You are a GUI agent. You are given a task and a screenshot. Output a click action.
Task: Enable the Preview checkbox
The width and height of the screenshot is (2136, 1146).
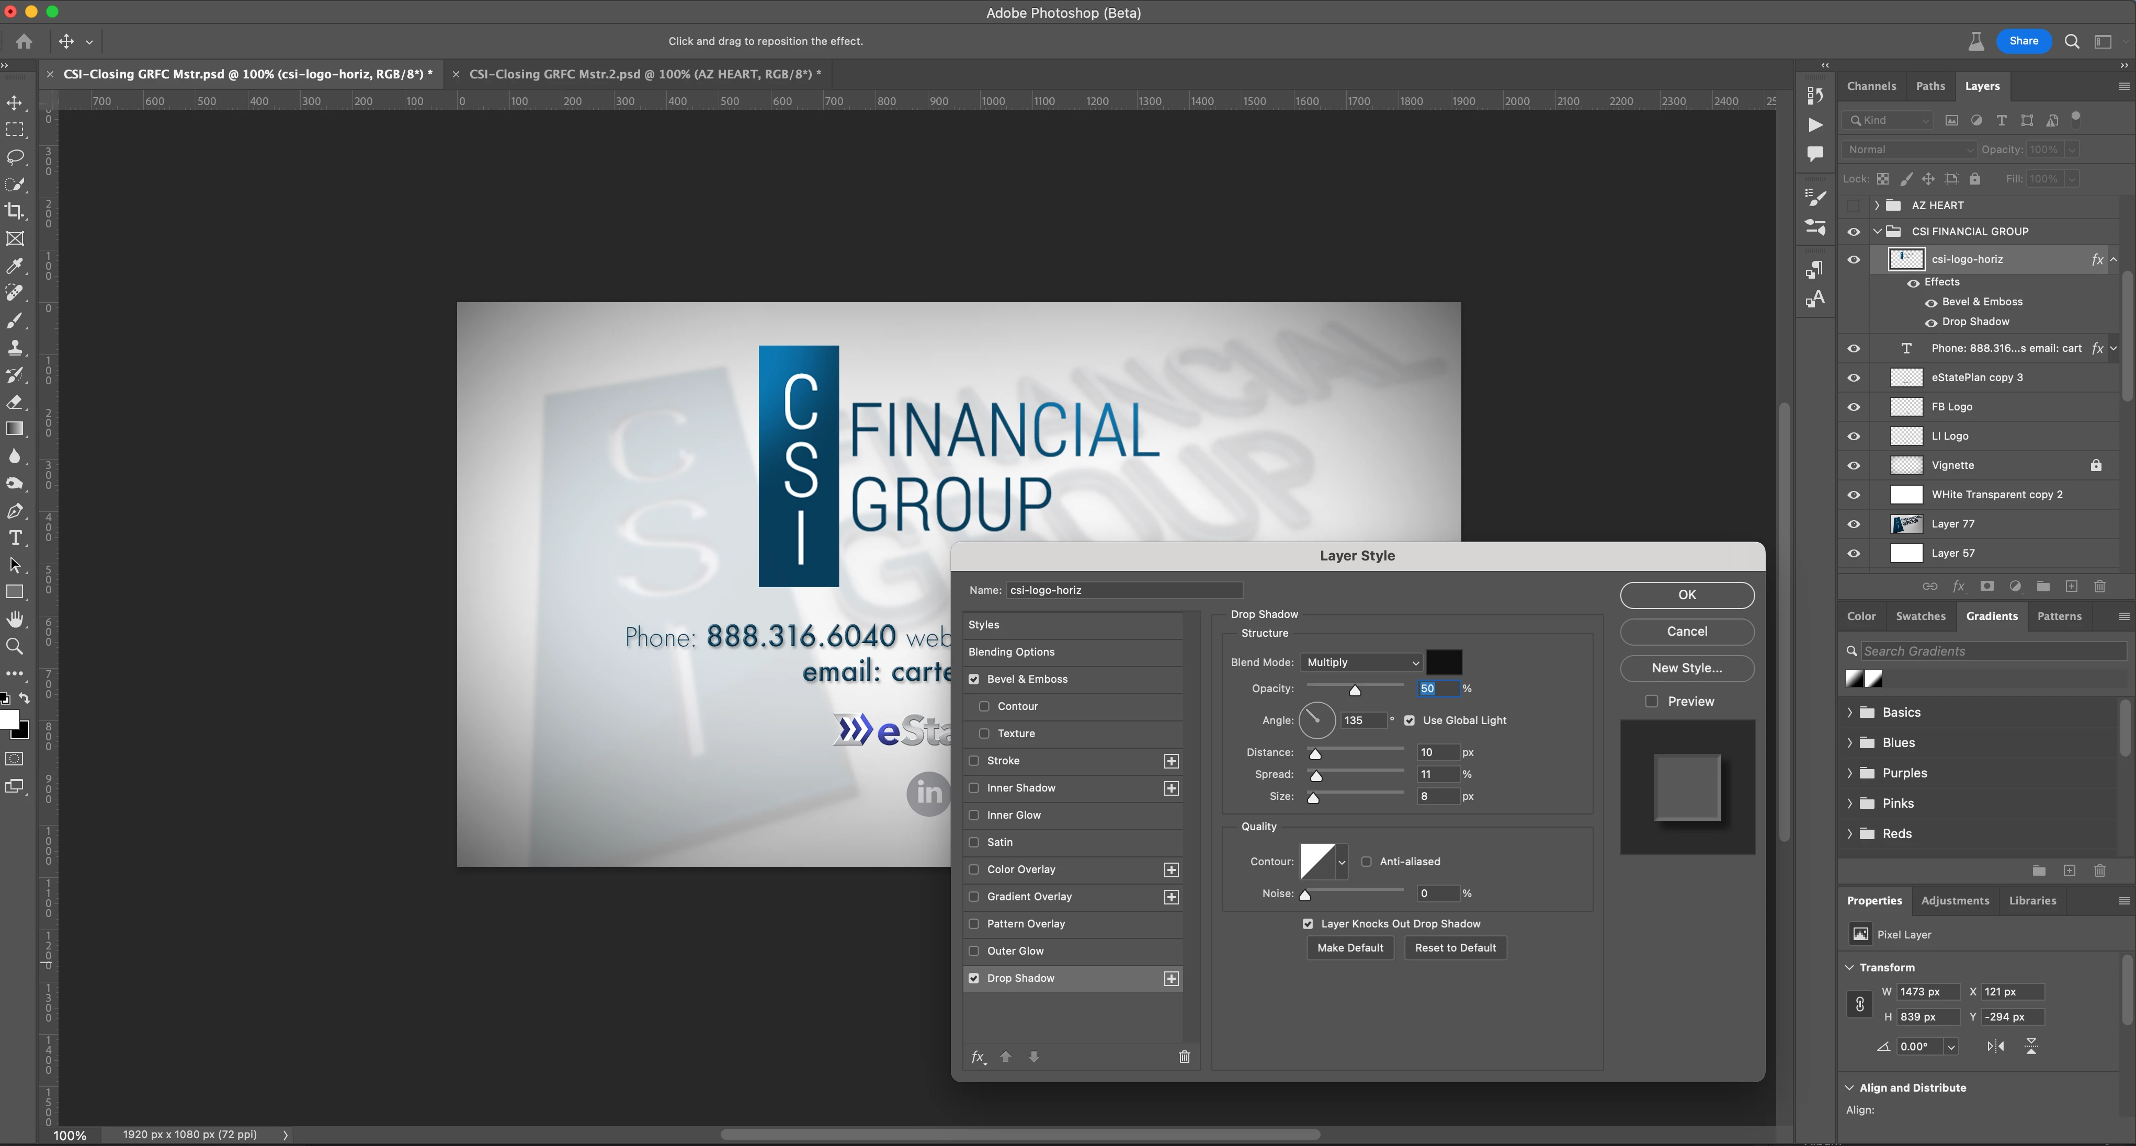[1651, 701]
